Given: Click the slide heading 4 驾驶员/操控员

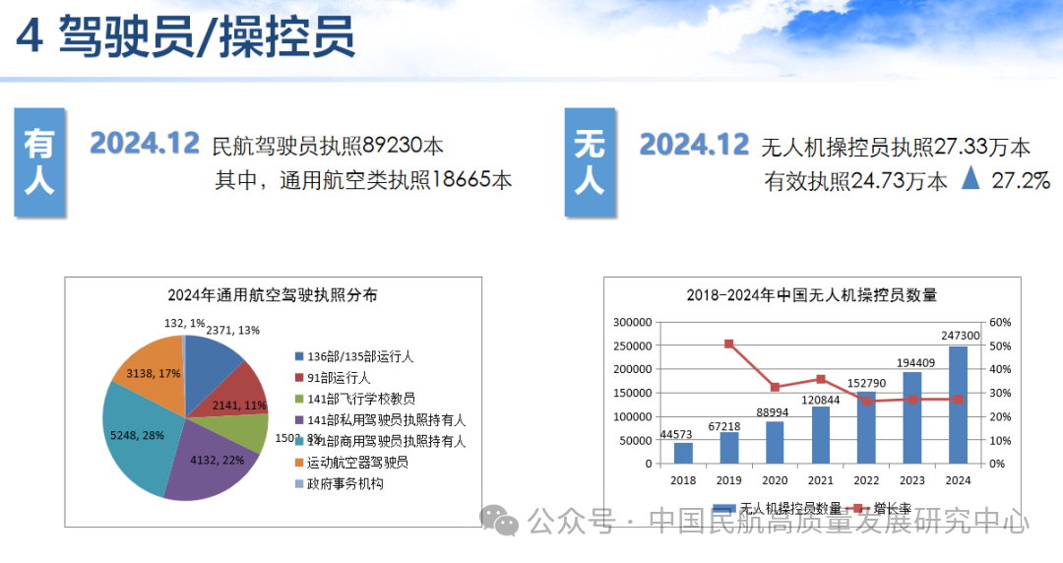Looking at the screenshot, I should pyautogui.click(x=186, y=39).
